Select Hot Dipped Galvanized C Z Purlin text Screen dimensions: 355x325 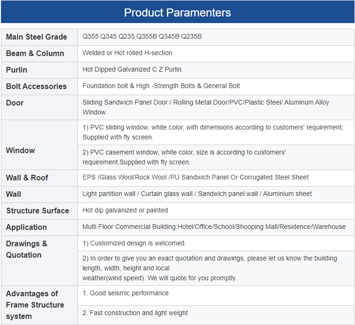click(132, 69)
